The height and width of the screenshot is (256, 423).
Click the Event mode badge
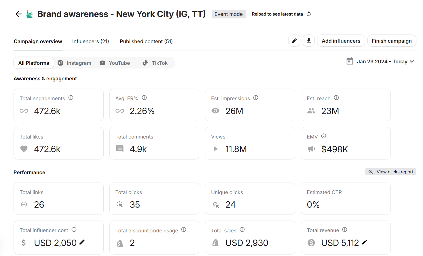pos(229,14)
